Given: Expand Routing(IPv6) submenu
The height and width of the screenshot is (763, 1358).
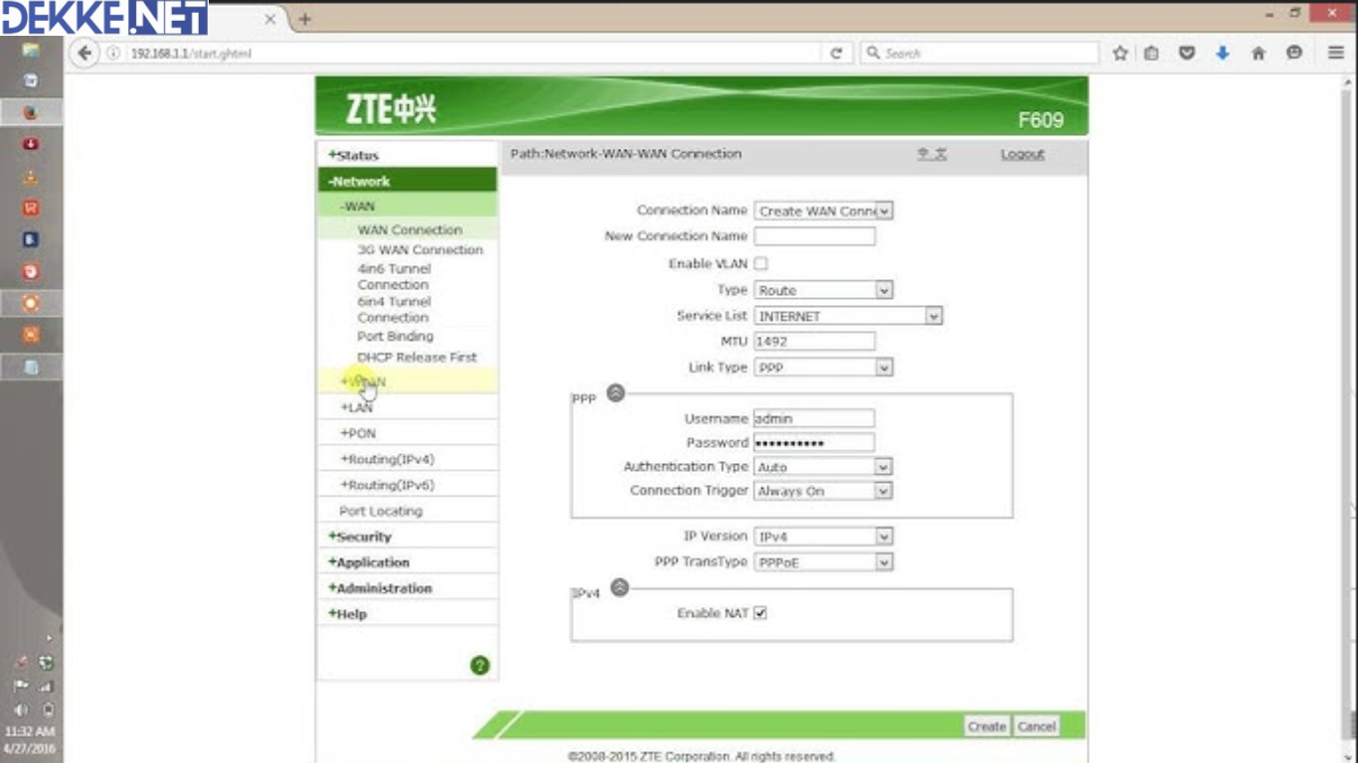Looking at the screenshot, I should (388, 485).
